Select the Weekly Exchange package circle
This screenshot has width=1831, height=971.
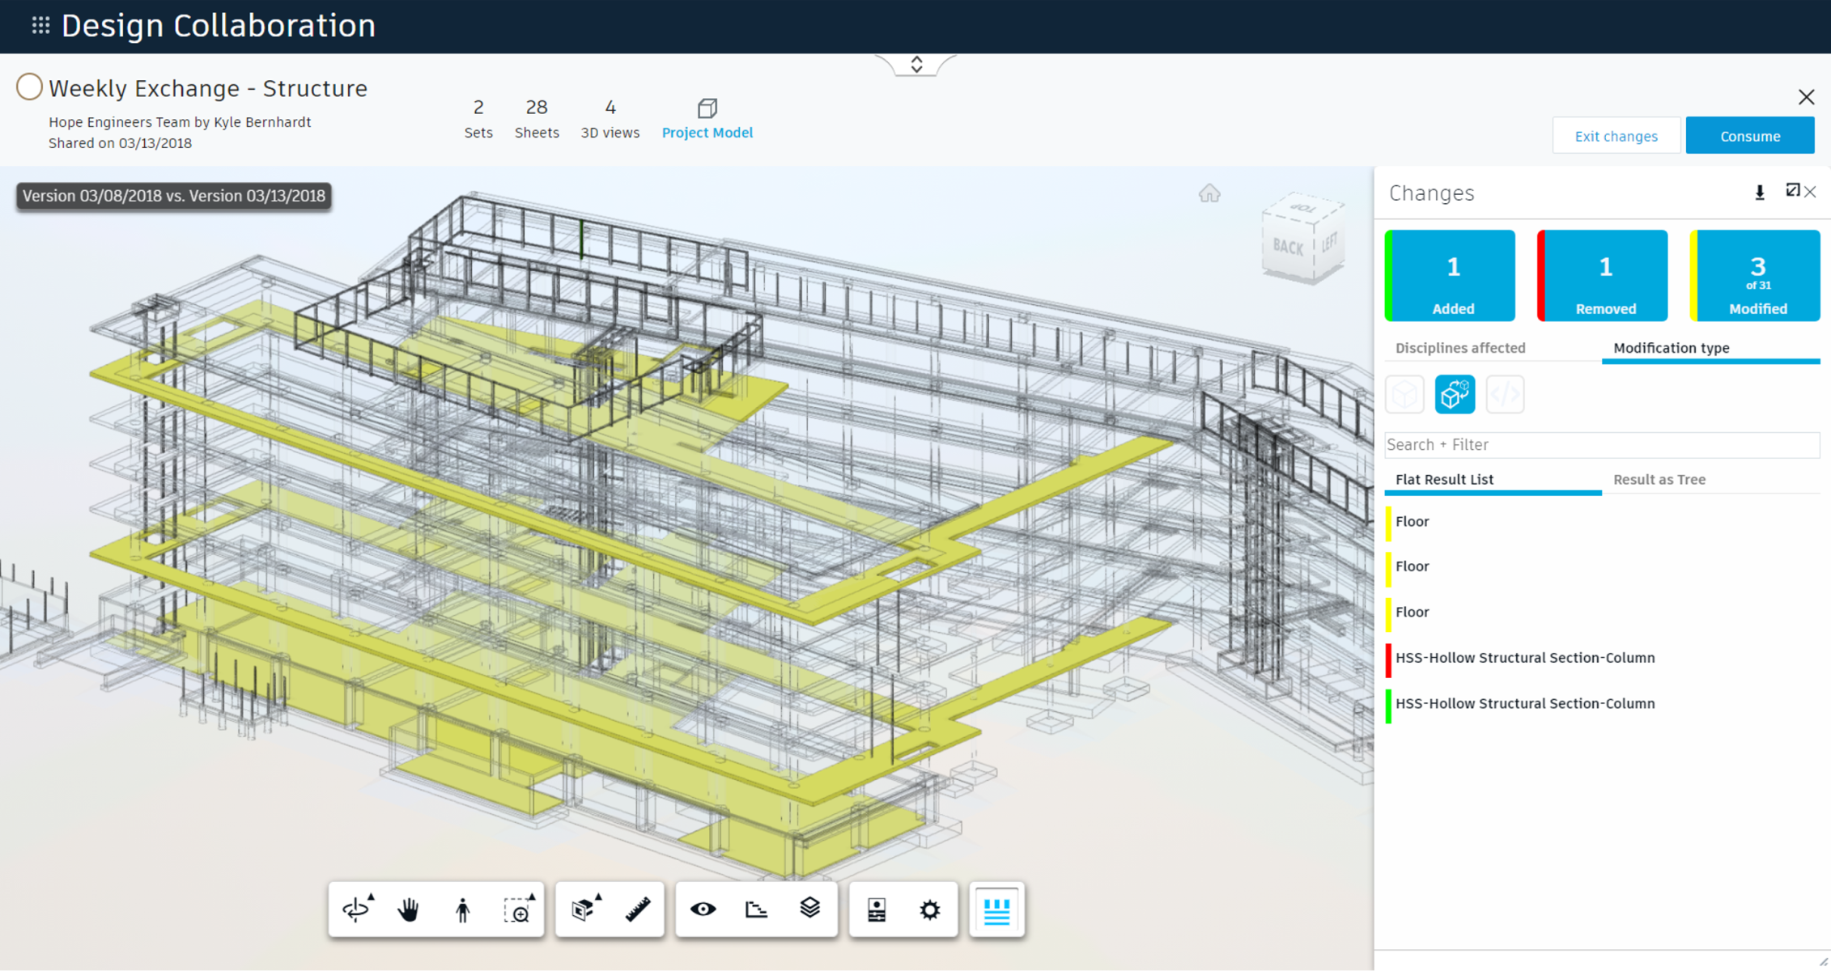click(29, 87)
